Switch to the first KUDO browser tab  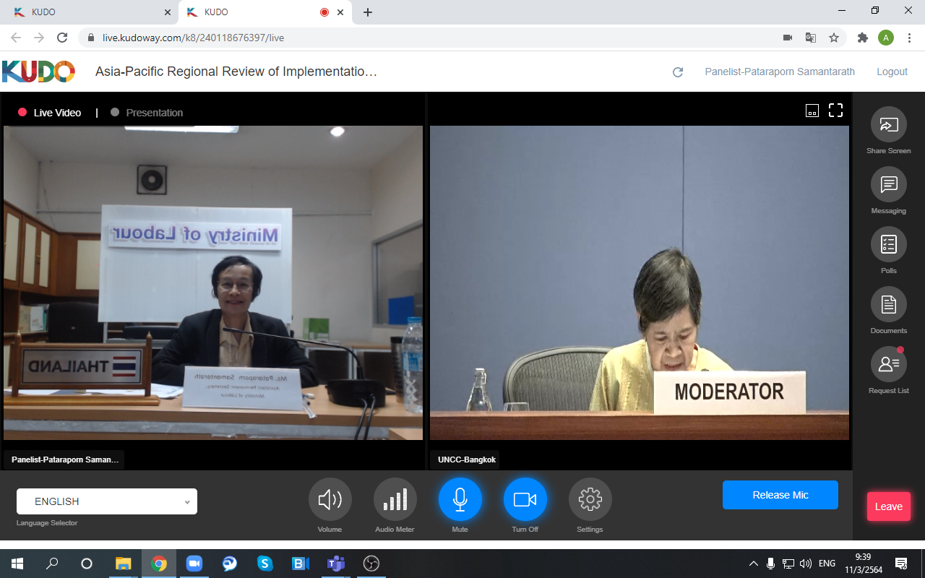pos(87,12)
